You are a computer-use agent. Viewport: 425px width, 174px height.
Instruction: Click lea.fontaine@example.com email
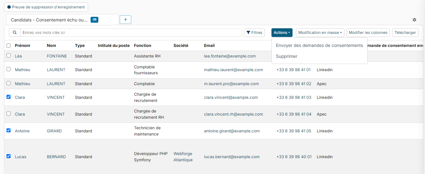tap(230, 56)
